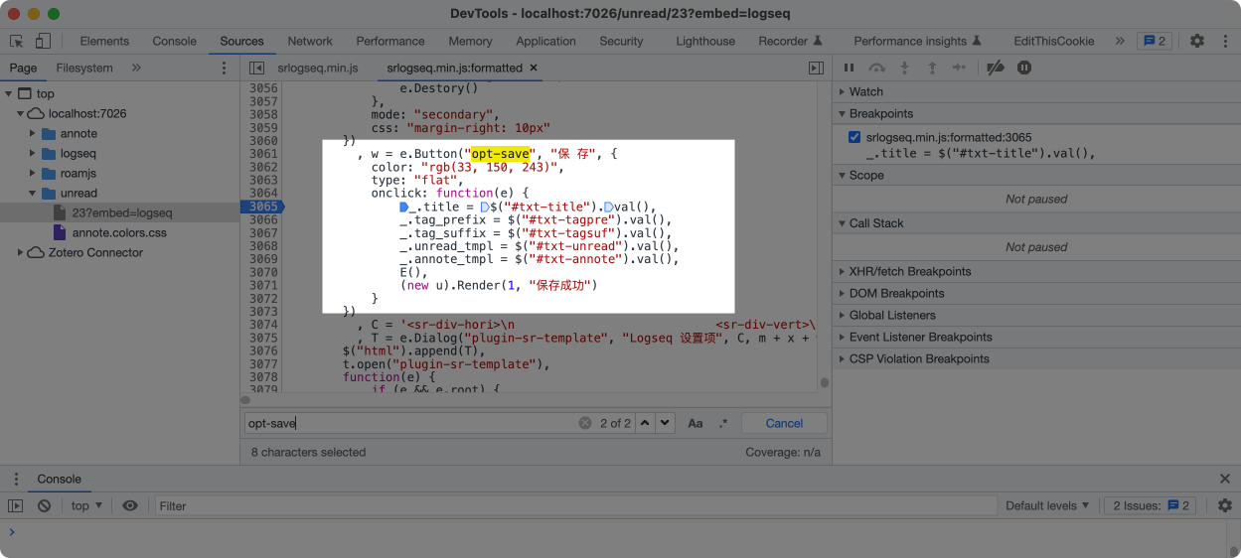Open the Lighthouse tab
Screen dimensions: 1241x558
pyautogui.click(x=705, y=41)
